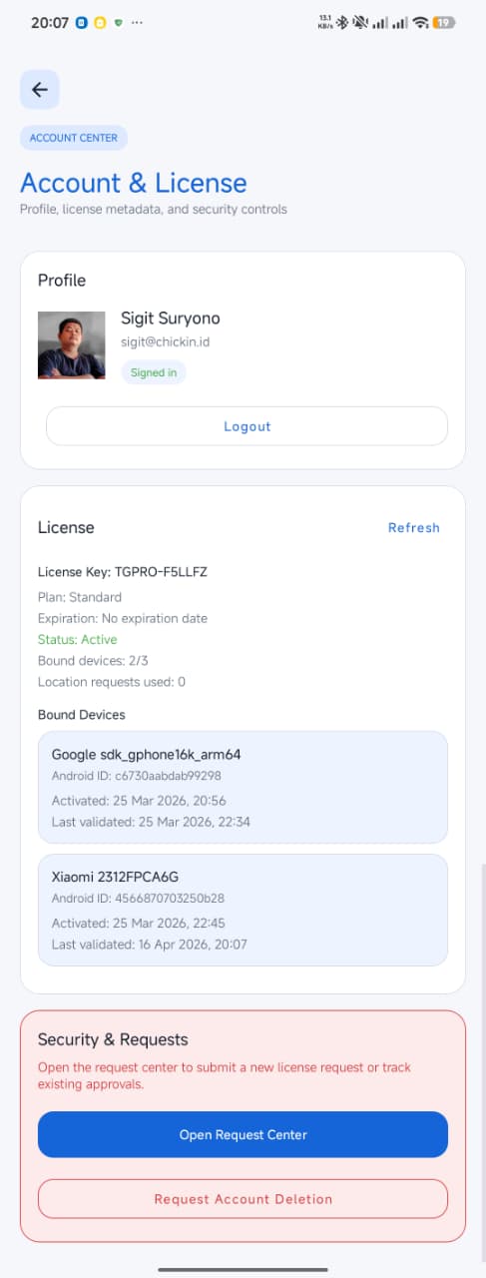Select the Google sdk_gphone16k_arm64 device card
The image size is (486, 1278).
coord(243,788)
